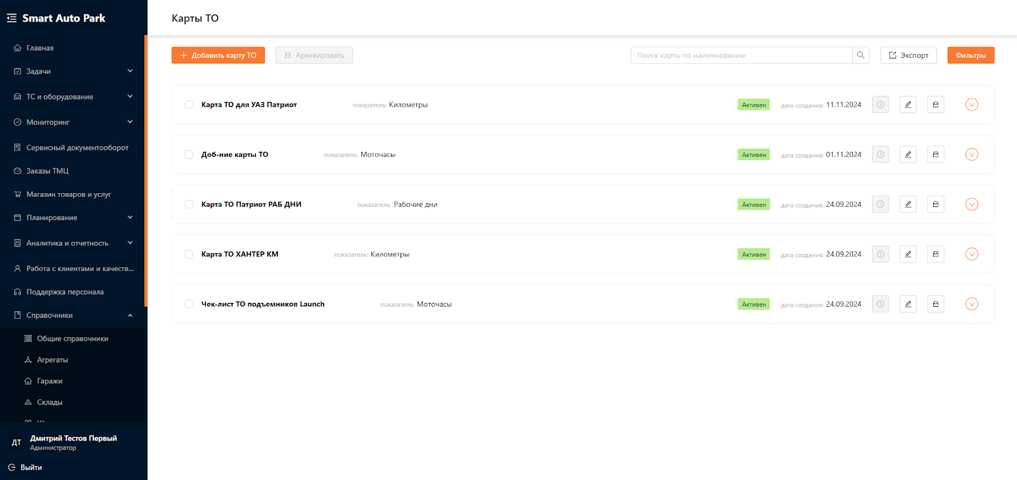Edit Чек-лист ТО подъемников Launch via pencil icon
The image size is (1017, 480).
pos(908,304)
